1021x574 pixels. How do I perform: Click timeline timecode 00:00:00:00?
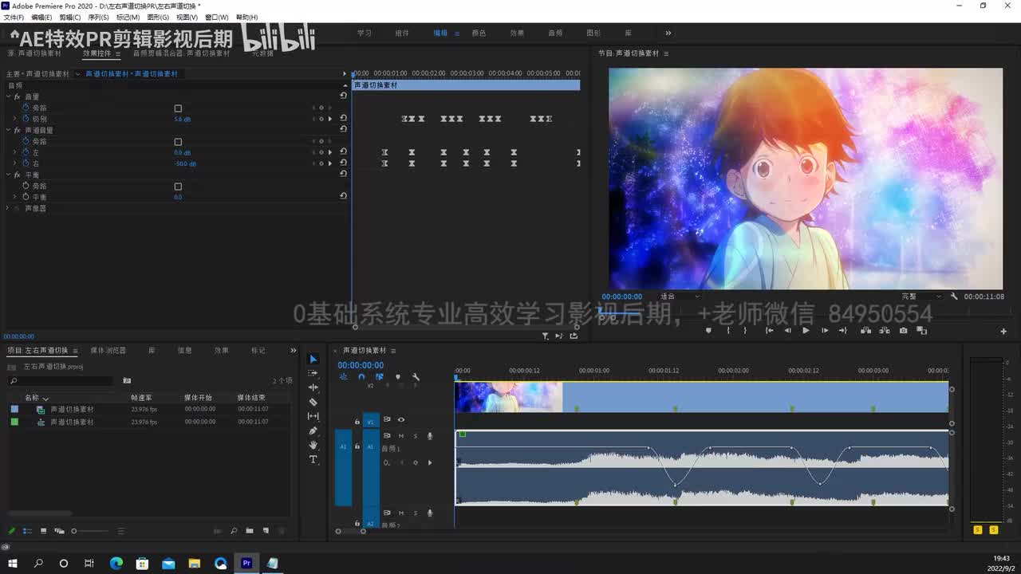(361, 365)
